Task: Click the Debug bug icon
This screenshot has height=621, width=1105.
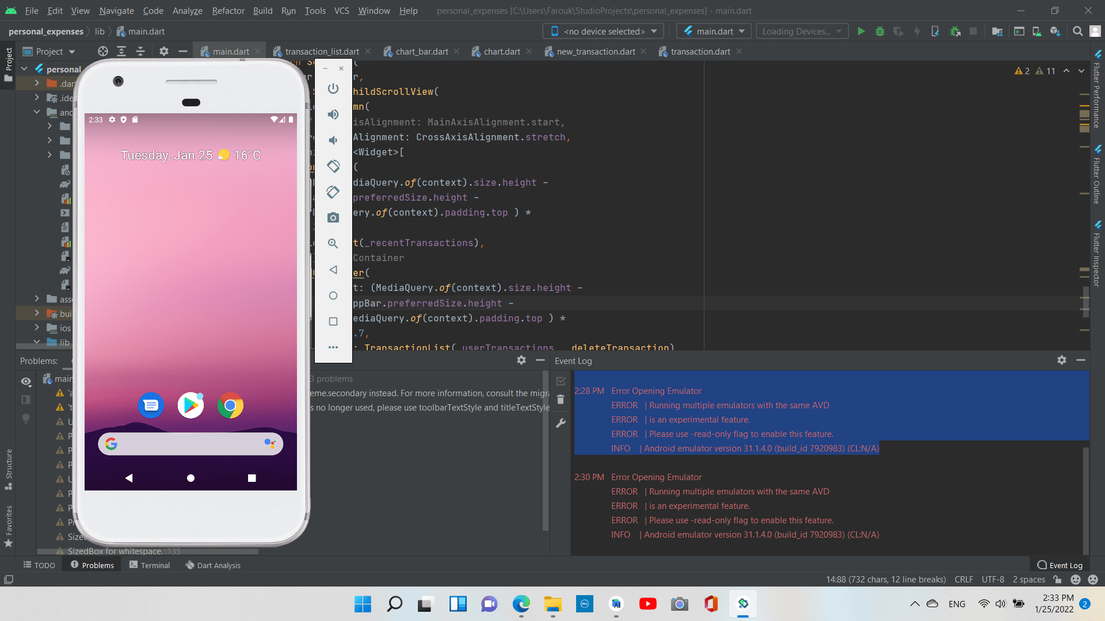Action: (879, 32)
